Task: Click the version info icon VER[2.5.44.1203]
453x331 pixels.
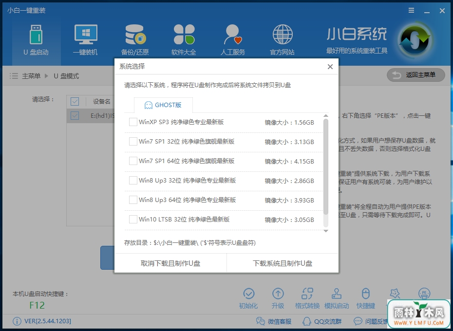Action: (17, 321)
